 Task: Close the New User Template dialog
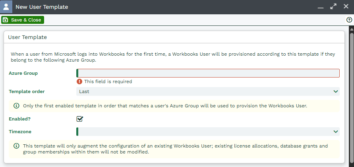346,7
